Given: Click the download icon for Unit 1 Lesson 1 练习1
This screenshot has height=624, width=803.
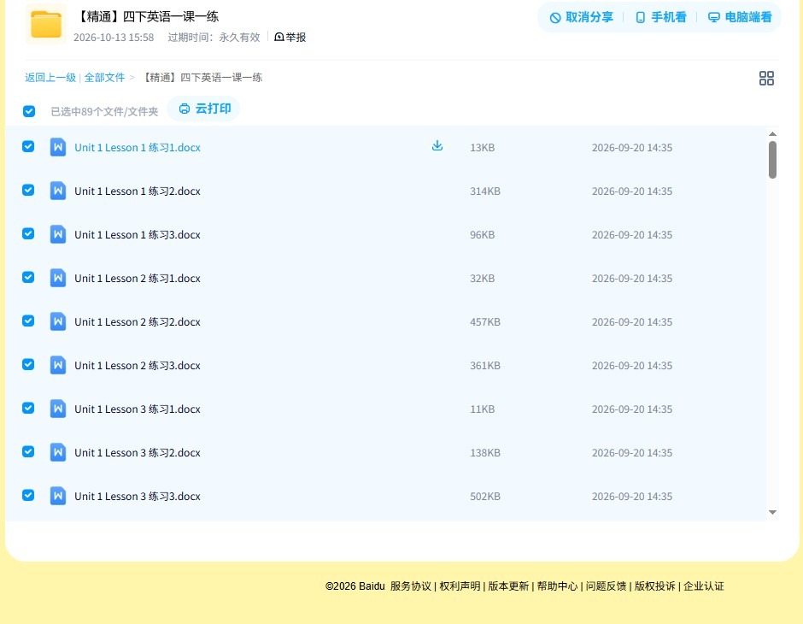Looking at the screenshot, I should [437, 146].
